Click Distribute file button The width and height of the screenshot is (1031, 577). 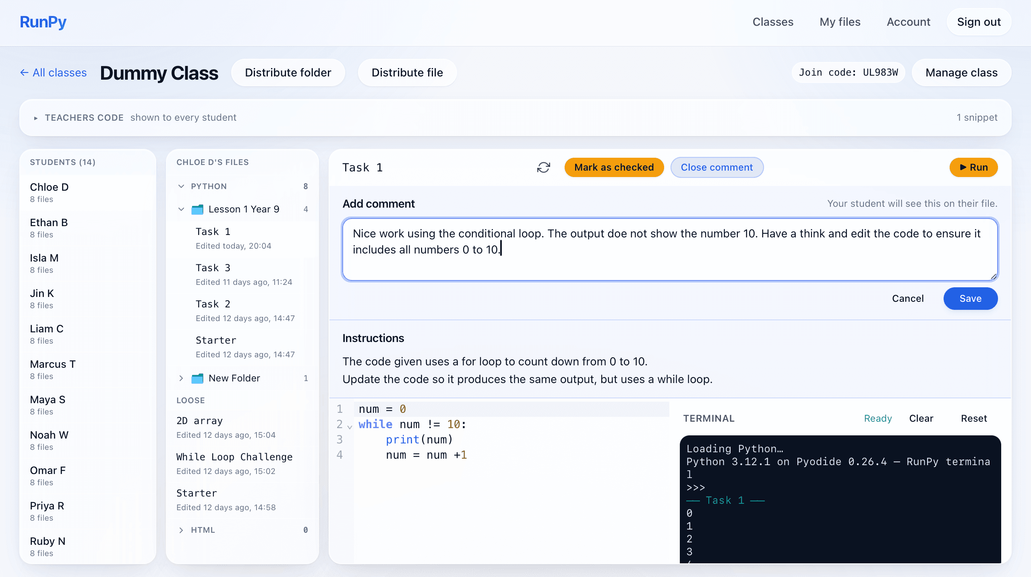pos(407,72)
